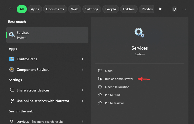Open the three-dot options menu
The height and width of the screenshot is (124, 194).
pos(184,9)
